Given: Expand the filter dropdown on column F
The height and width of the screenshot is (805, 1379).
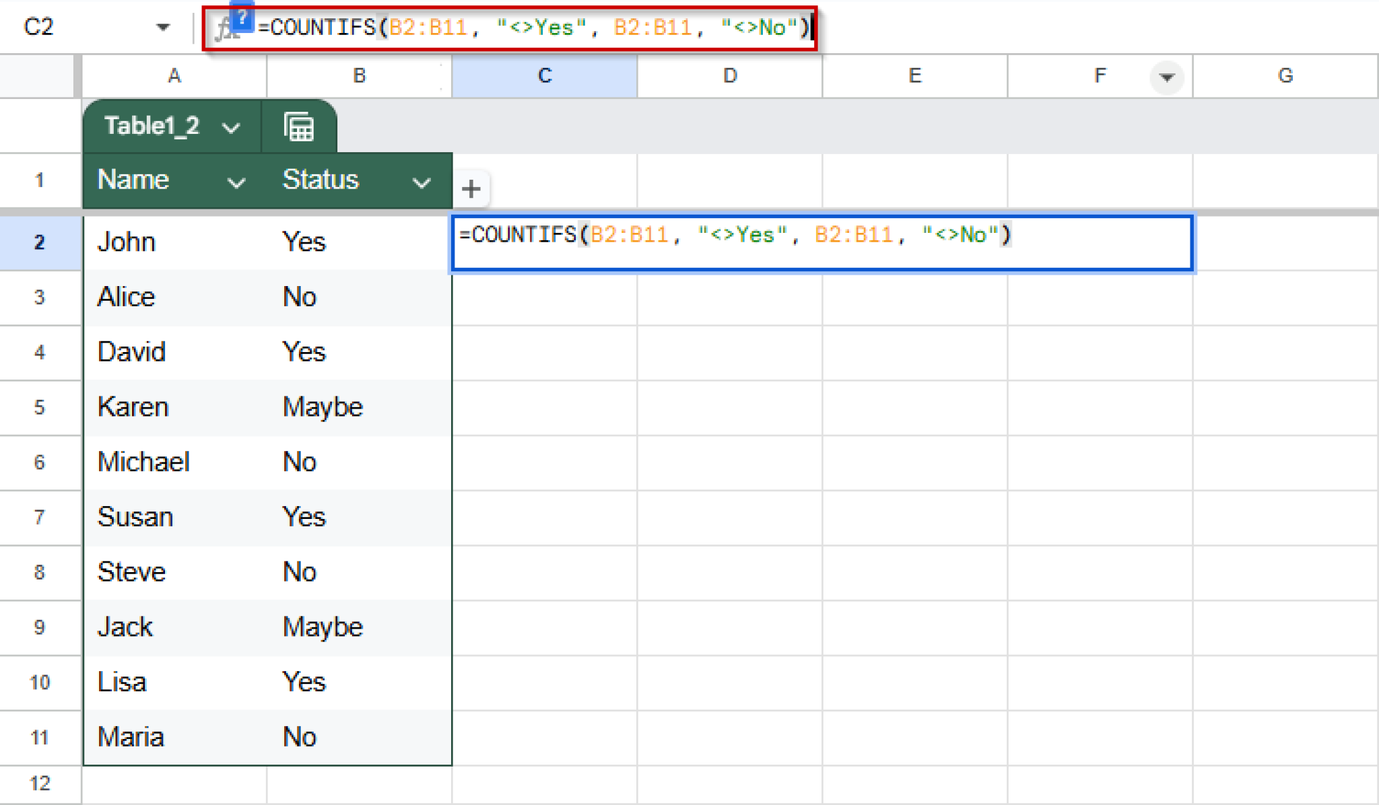Looking at the screenshot, I should point(1167,77).
